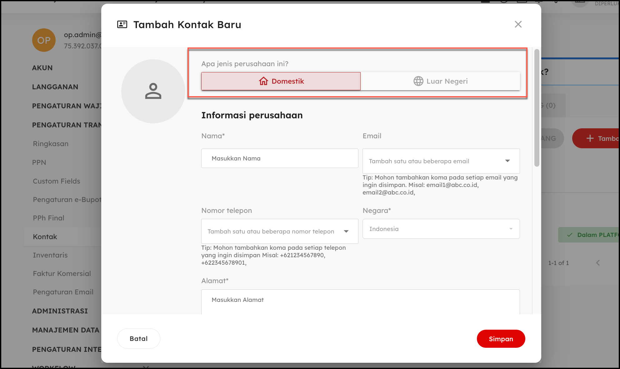The height and width of the screenshot is (369, 620).
Task: Click the contact card icon in dialog title
Action: (122, 24)
